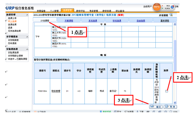Screen dimensions: 195x116
Task: Select 选课结果 in the left sidebar
Action: coord(12,24)
